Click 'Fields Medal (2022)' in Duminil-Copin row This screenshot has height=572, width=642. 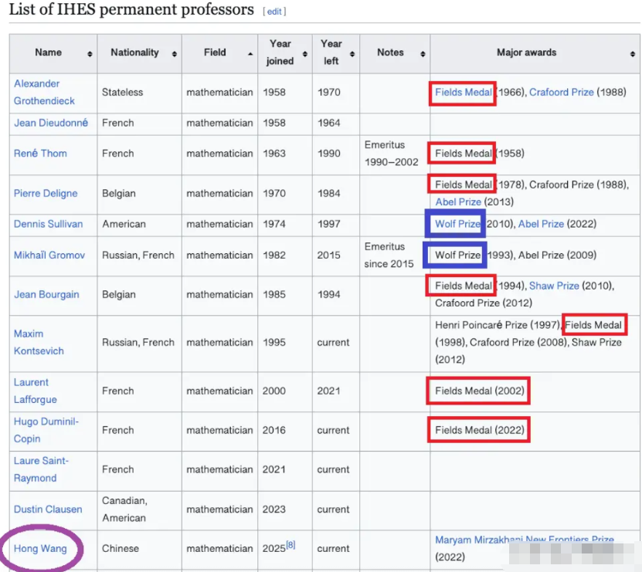pos(480,430)
